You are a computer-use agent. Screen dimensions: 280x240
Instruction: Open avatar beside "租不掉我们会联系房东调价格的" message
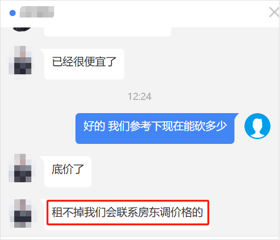click(20, 213)
